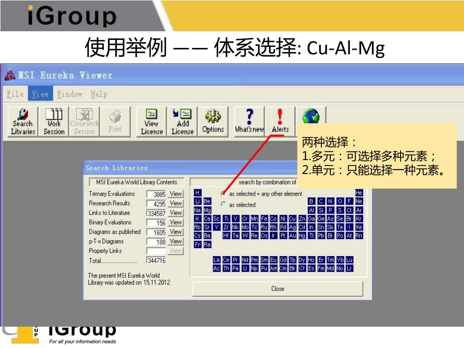Click the What's new question mark icon
Viewport: 464px width, 348px height.
tap(250, 121)
